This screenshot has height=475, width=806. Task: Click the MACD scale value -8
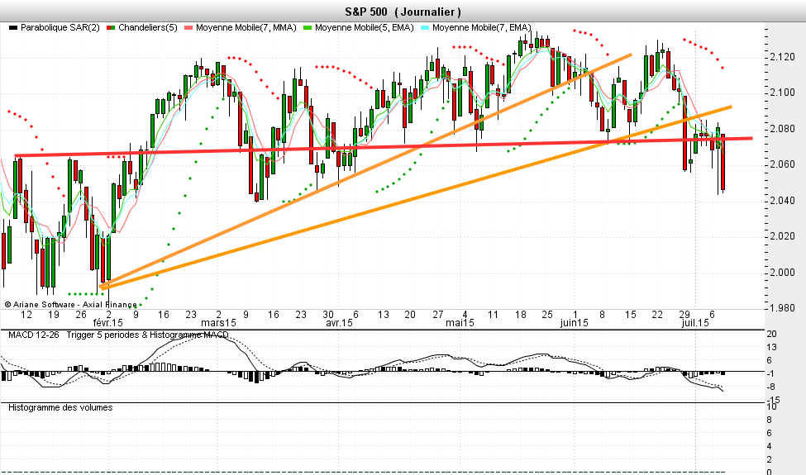pos(770,387)
